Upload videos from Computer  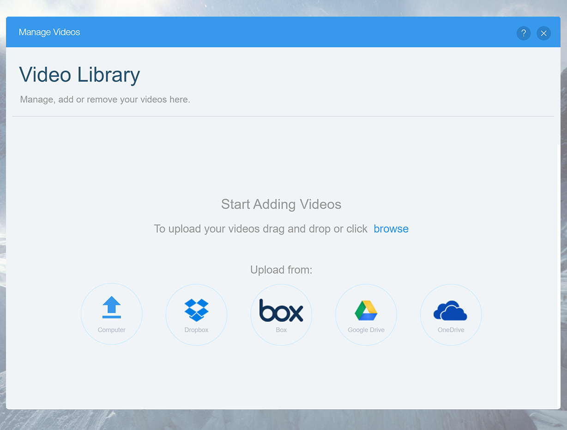pyautogui.click(x=112, y=314)
